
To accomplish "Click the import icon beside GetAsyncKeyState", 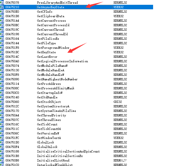I will tap(2, 7).
